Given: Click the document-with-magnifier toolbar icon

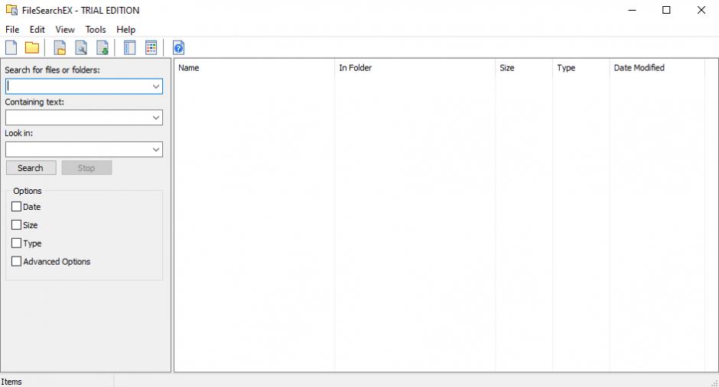Looking at the screenshot, I should (x=81, y=47).
